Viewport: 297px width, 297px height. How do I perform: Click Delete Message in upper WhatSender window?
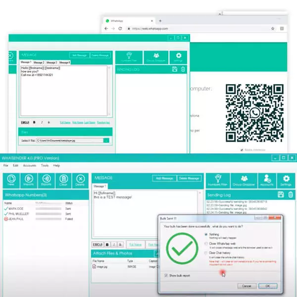click(100, 55)
